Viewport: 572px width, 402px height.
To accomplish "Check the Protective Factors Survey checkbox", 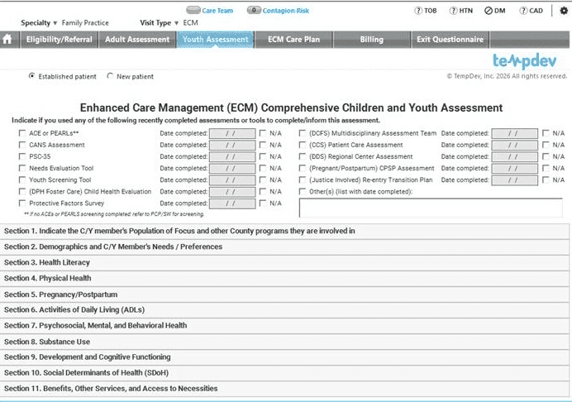I will point(22,203).
